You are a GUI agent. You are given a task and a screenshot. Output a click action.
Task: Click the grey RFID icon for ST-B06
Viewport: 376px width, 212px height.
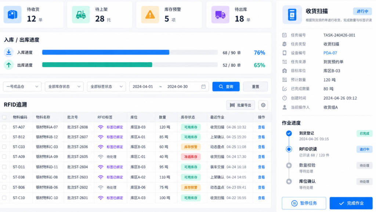(x=101, y=187)
